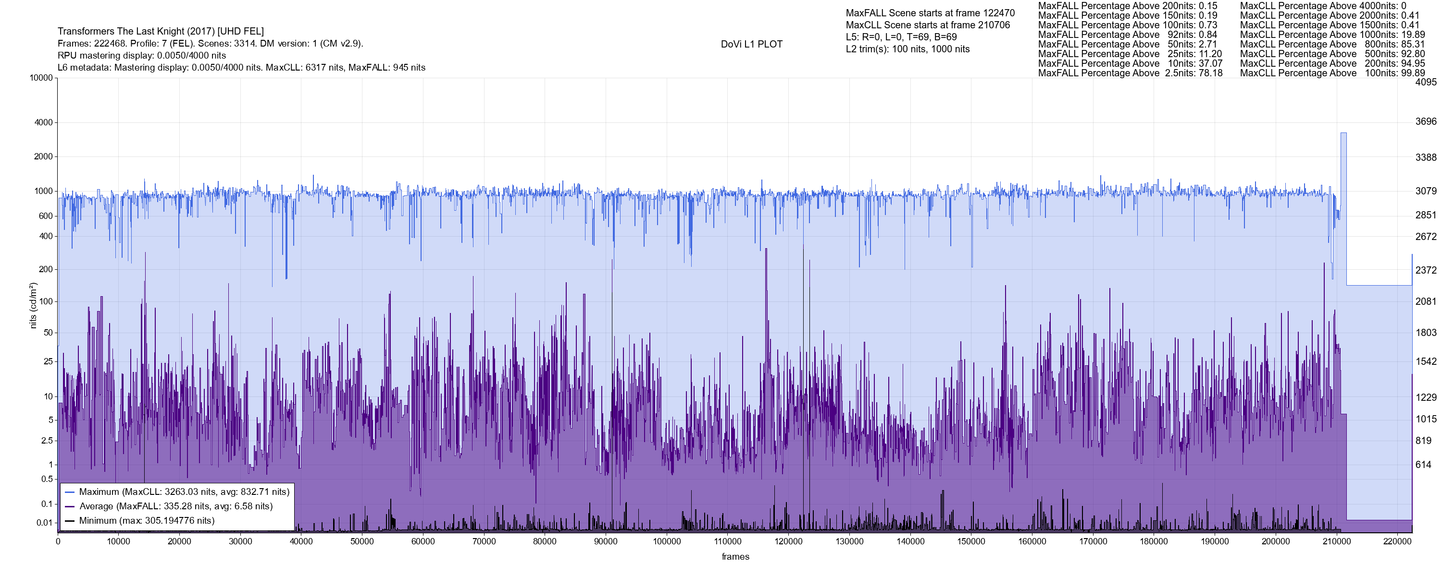Click MaxFALL Percentage Above 200nits statistic
This screenshot has width=1442, height=576.
[x=1127, y=6]
